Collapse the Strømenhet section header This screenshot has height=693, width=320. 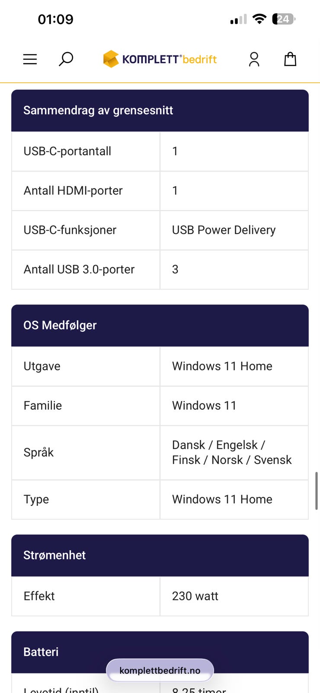pos(160,555)
